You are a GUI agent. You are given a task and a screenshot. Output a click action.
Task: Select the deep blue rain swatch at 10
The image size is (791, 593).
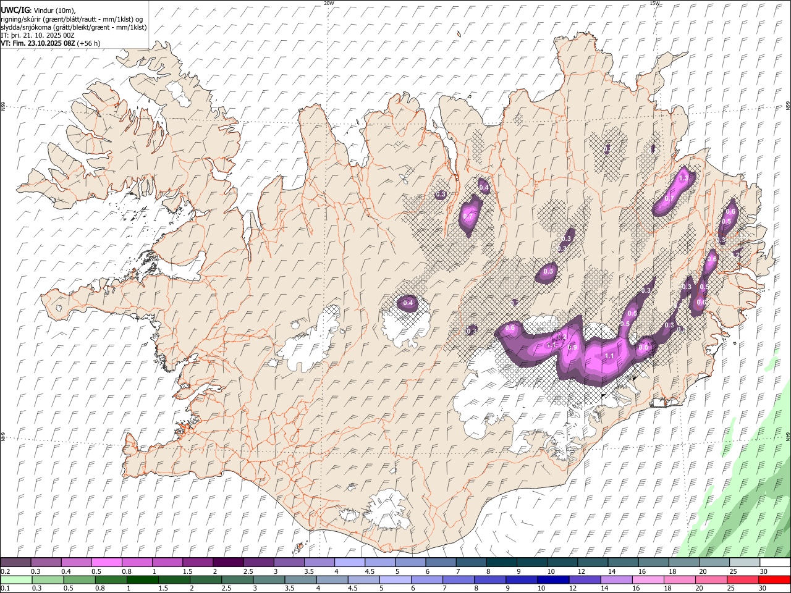click(x=553, y=579)
